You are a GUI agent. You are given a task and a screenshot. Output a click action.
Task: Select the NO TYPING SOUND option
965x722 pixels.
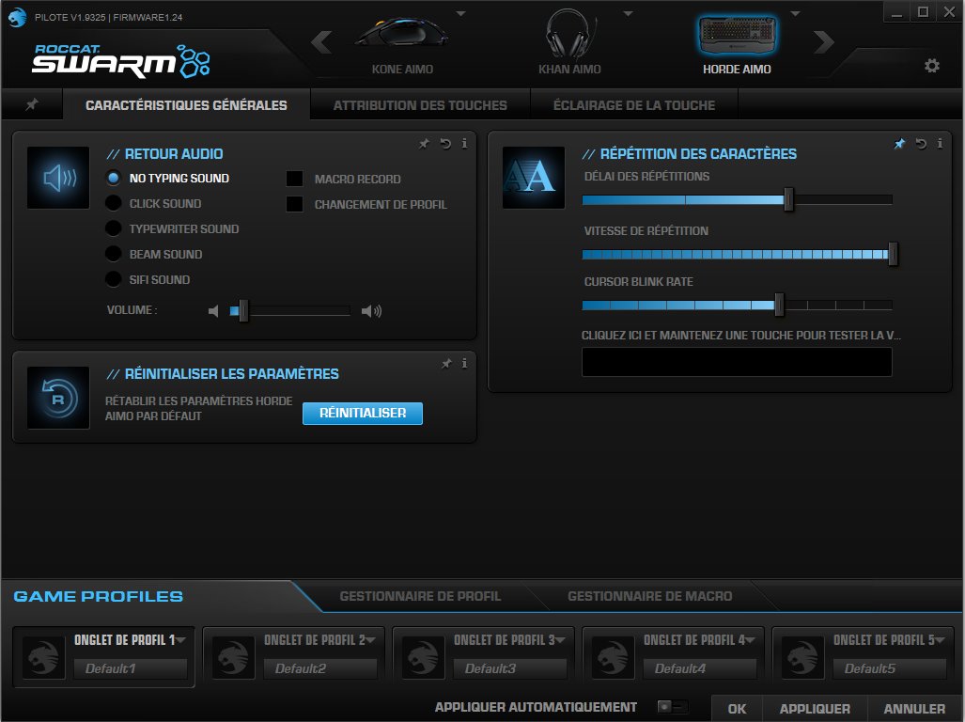point(112,178)
